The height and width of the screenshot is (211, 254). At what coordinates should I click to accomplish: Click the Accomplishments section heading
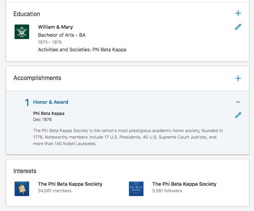tap(37, 78)
